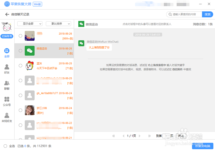The image size is (215, 151).
Task: Click the 苹果恢复大师 app logo
Action: click(x=7, y=4)
